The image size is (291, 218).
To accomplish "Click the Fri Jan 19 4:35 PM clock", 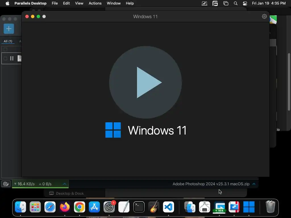I will (x=269, y=3).
